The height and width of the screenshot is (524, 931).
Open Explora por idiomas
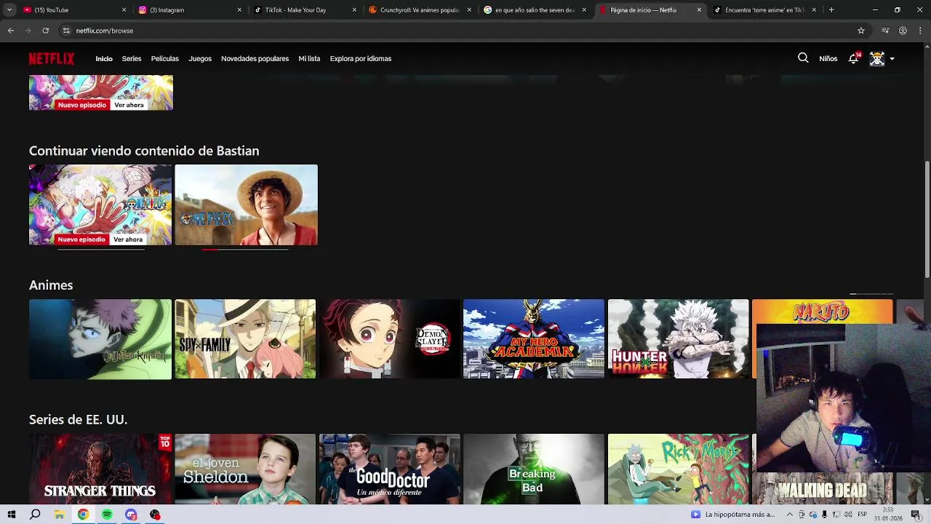pyautogui.click(x=361, y=59)
